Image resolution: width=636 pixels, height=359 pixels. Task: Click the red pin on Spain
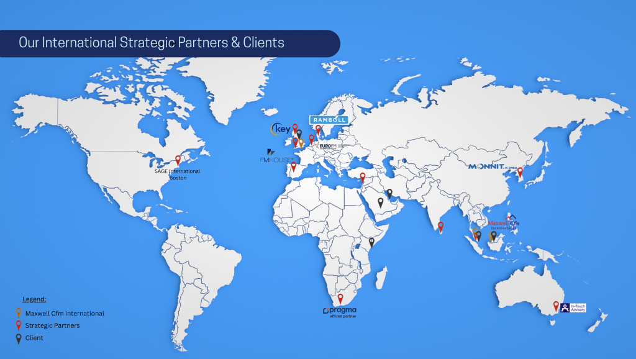(x=294, y=166)
